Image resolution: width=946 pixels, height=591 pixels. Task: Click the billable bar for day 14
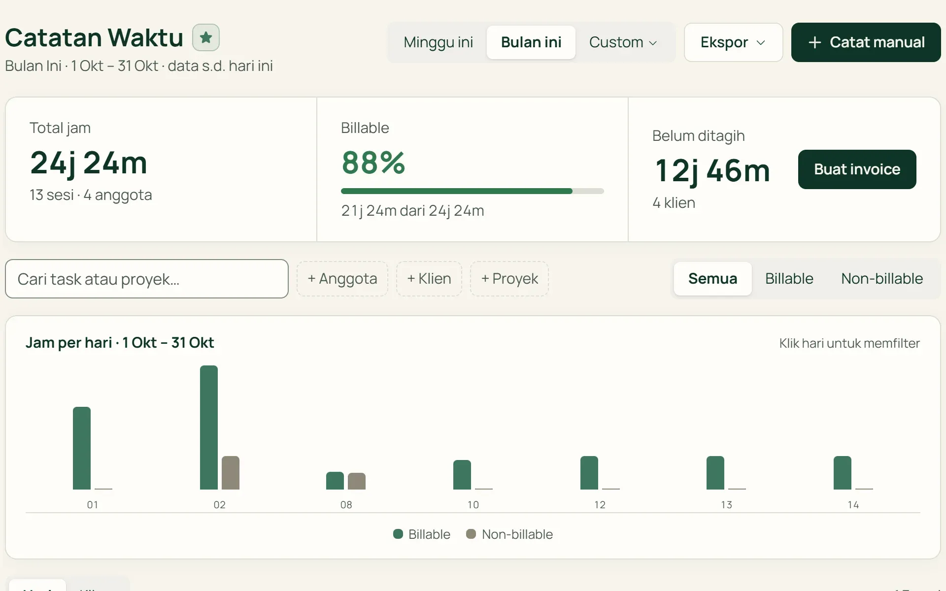(x=843, y=473)
